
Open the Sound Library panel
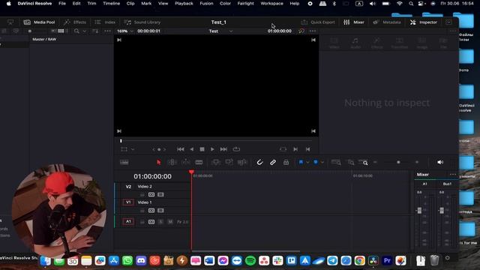click(x=142, y=22)
